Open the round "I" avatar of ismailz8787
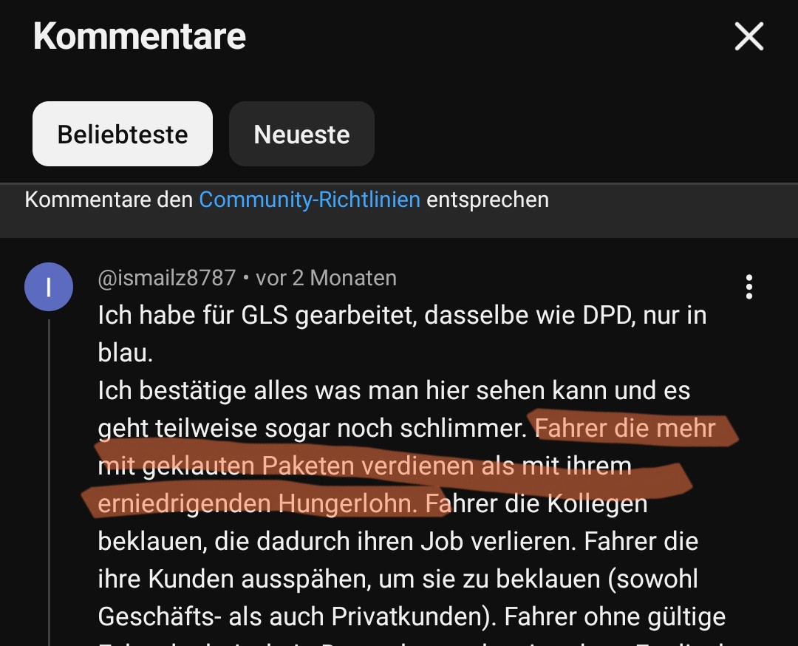The width and height of the screenshot is (798, 646). (x=49, y=287)
